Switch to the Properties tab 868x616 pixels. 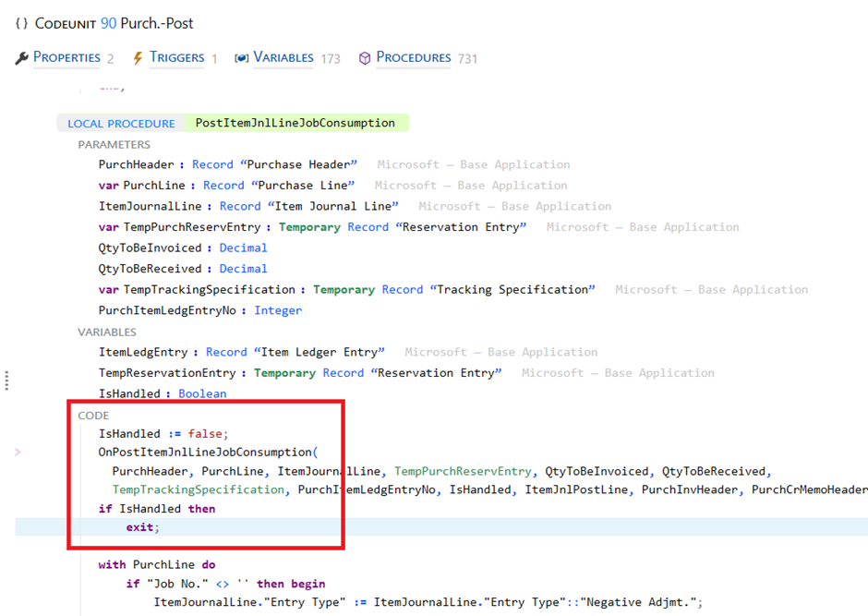point(66,57)
